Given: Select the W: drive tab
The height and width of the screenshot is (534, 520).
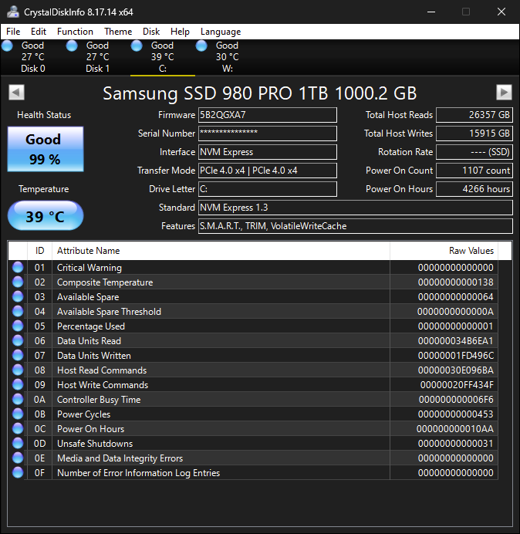Looking at the screenshot, I should (x=227, y=57).
